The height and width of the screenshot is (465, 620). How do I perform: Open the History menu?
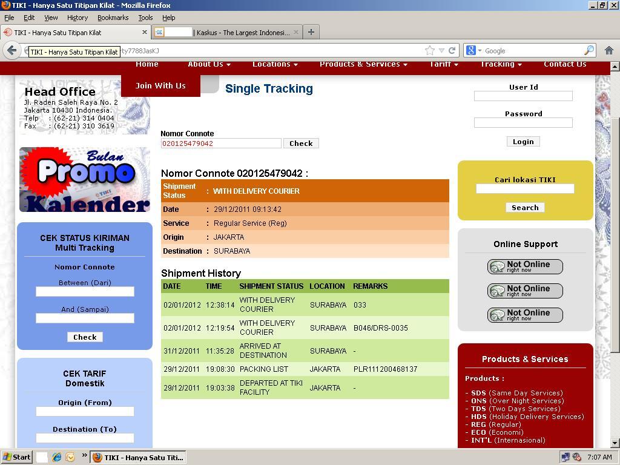click(x=77, y=18)
